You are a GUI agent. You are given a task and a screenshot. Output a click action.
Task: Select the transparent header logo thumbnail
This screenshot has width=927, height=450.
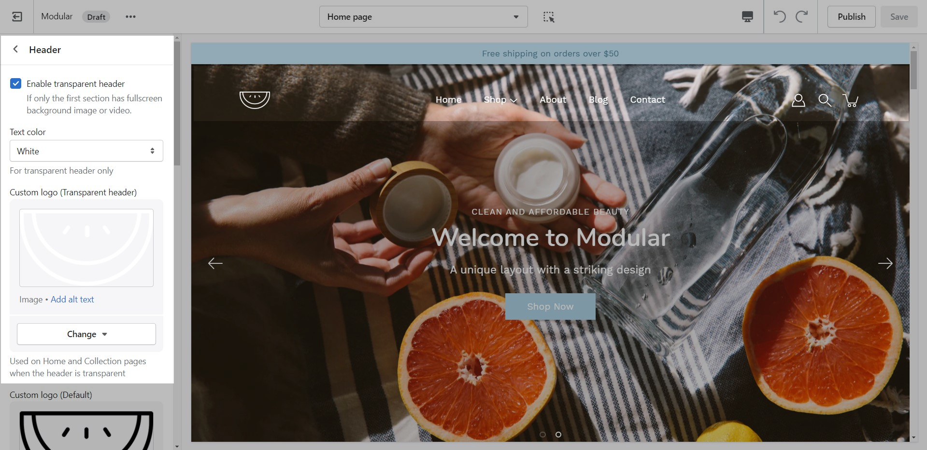(x=86, y=248)
